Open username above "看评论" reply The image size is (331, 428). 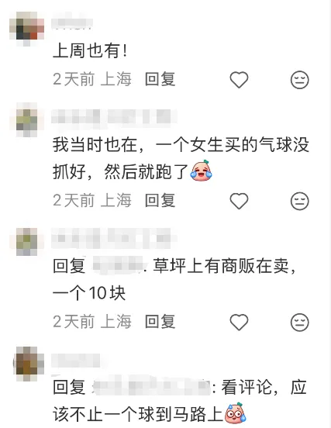point(76,360)
